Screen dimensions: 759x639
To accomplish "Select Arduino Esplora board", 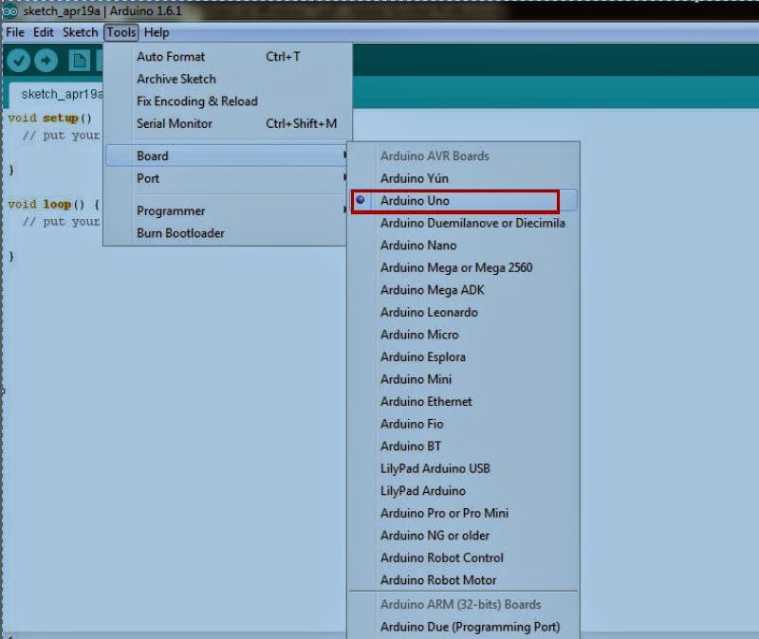I will [464, 356].
